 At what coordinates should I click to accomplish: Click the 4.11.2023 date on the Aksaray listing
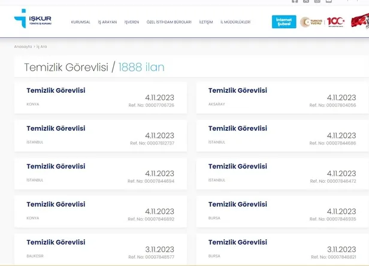[341, 98]
